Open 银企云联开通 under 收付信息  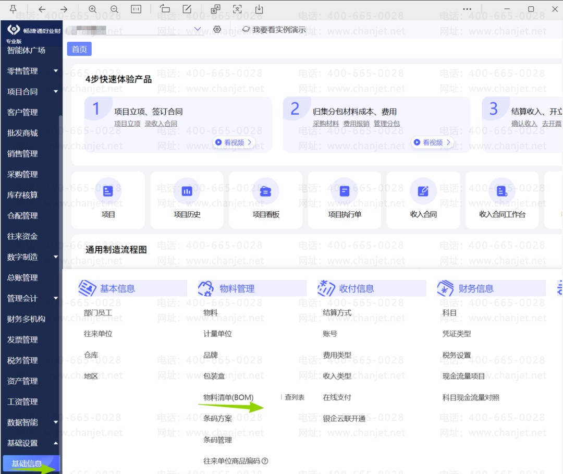pos(345,419)
